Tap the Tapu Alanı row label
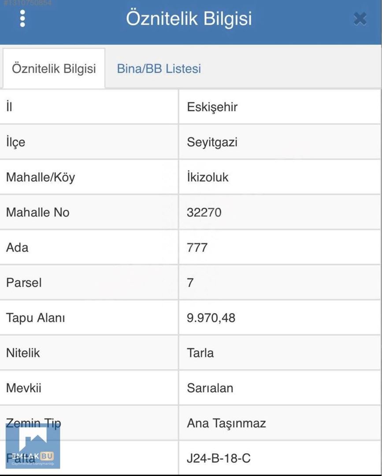 point(35,317)
